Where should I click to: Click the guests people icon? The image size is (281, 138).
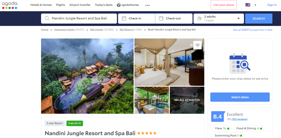(199, 18)
